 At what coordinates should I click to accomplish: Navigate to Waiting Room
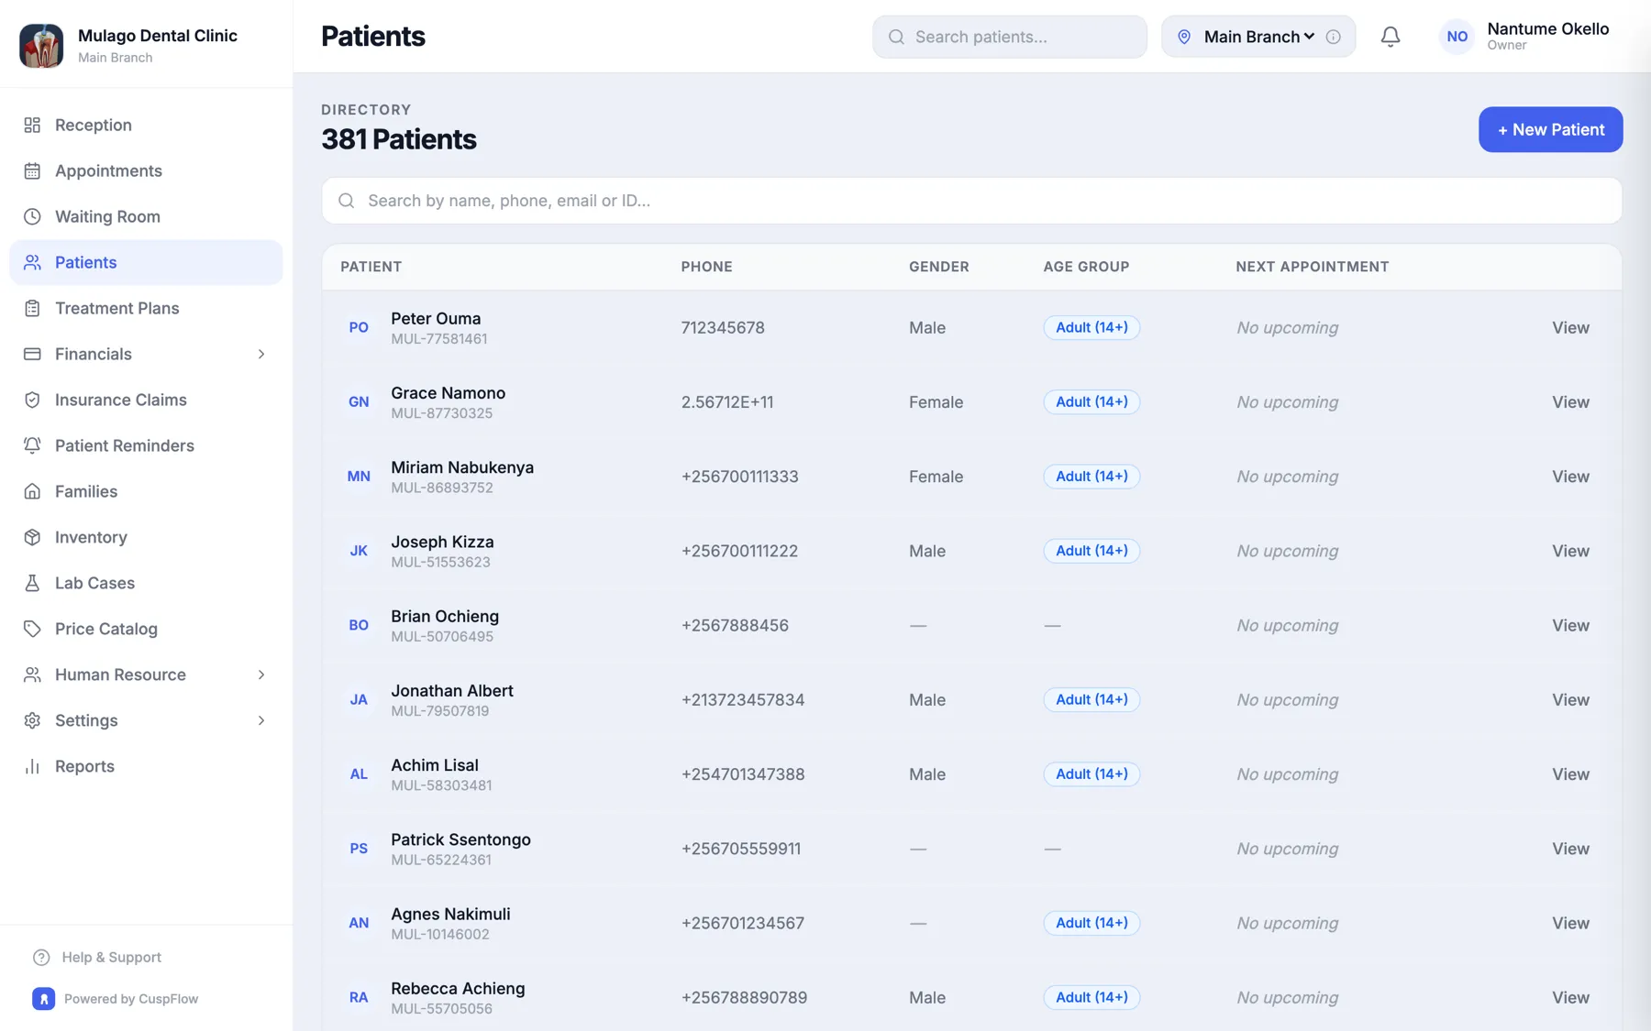(146, 216)
